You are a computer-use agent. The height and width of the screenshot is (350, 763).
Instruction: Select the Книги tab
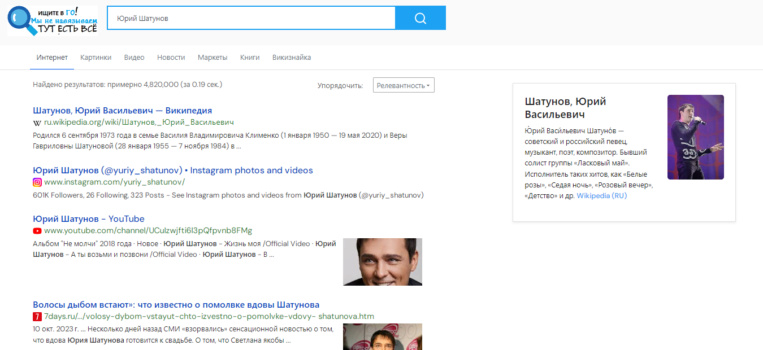250,58
